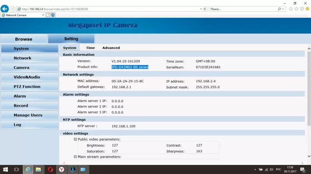Select the Time sub-tab
The image size is (311, 174).
pyautogui.click(x=91, y=48)
